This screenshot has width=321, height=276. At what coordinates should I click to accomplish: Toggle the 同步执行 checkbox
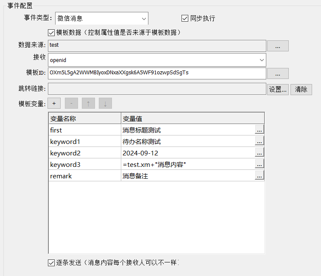coord(185,18)
